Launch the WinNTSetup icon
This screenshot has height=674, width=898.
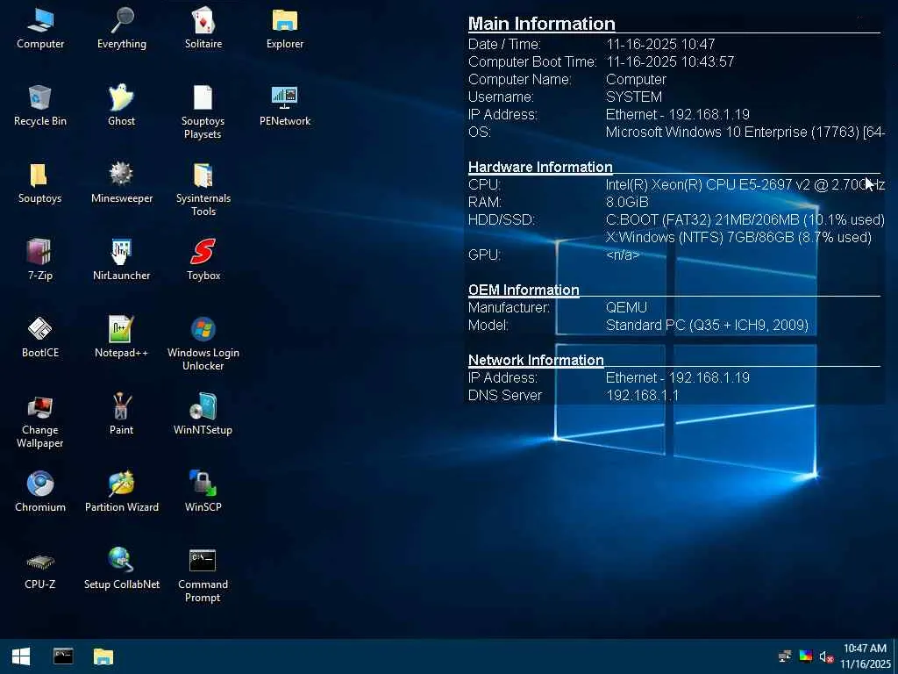tap(203, 415)
